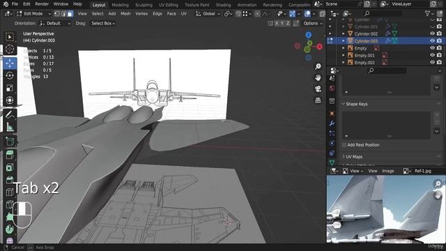Click the blue Z axis gizmo ball

point(308,35)
